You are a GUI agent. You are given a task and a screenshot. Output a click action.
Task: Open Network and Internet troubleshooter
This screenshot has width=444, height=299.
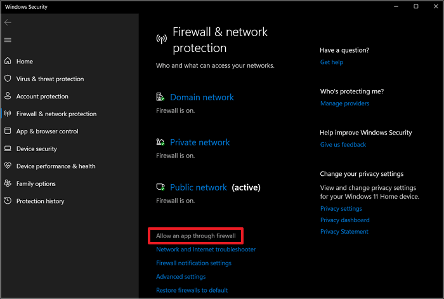point(206,249)
